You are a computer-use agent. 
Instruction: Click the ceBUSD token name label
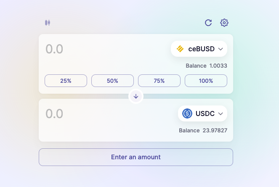pos(202,49)
